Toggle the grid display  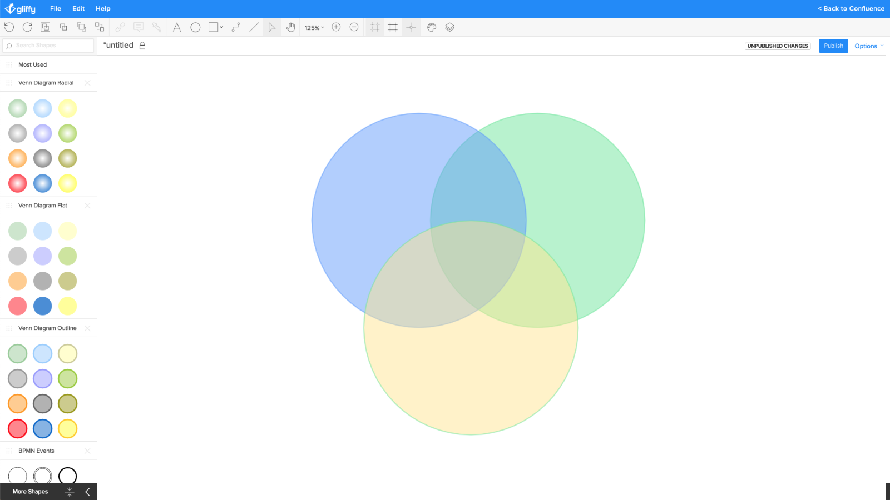(x=393, y=27)
